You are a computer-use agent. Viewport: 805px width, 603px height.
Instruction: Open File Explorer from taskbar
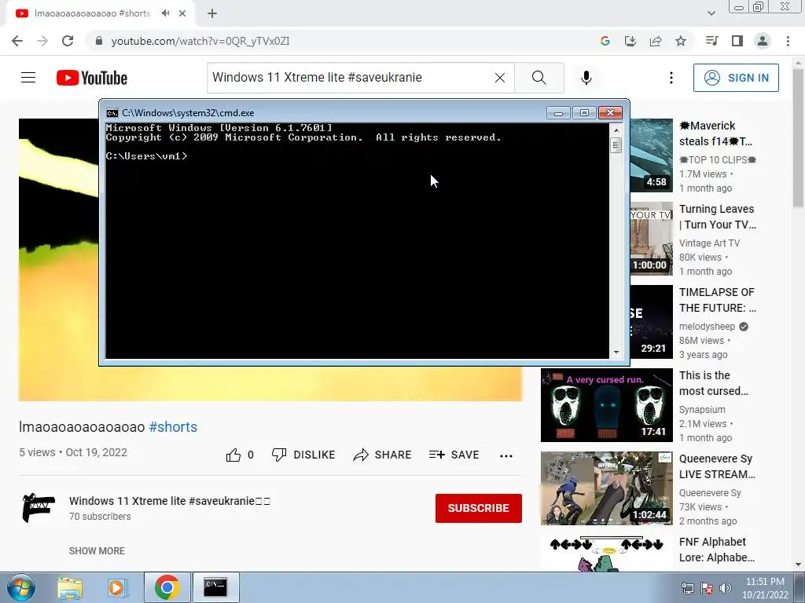coord(70,587)
